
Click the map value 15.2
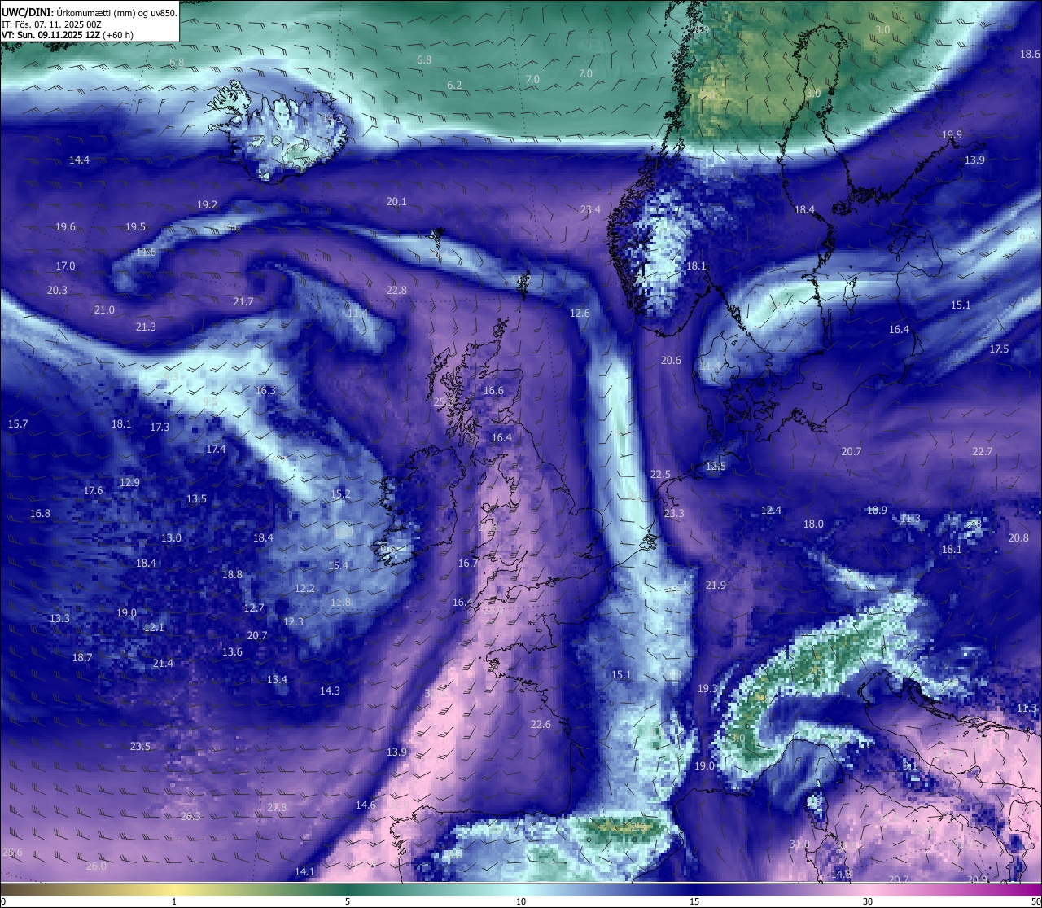[340, 494]
